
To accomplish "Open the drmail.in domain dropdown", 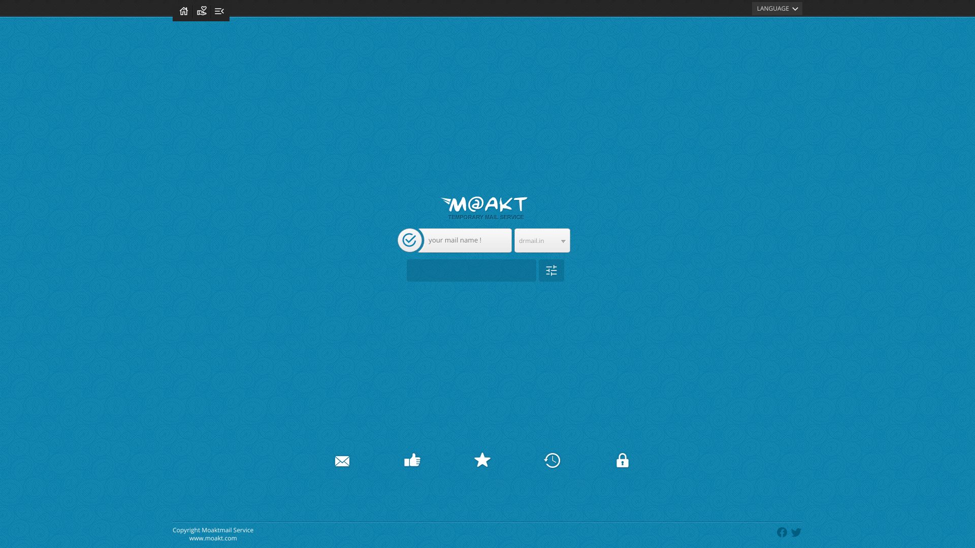I will pos(542,241).
